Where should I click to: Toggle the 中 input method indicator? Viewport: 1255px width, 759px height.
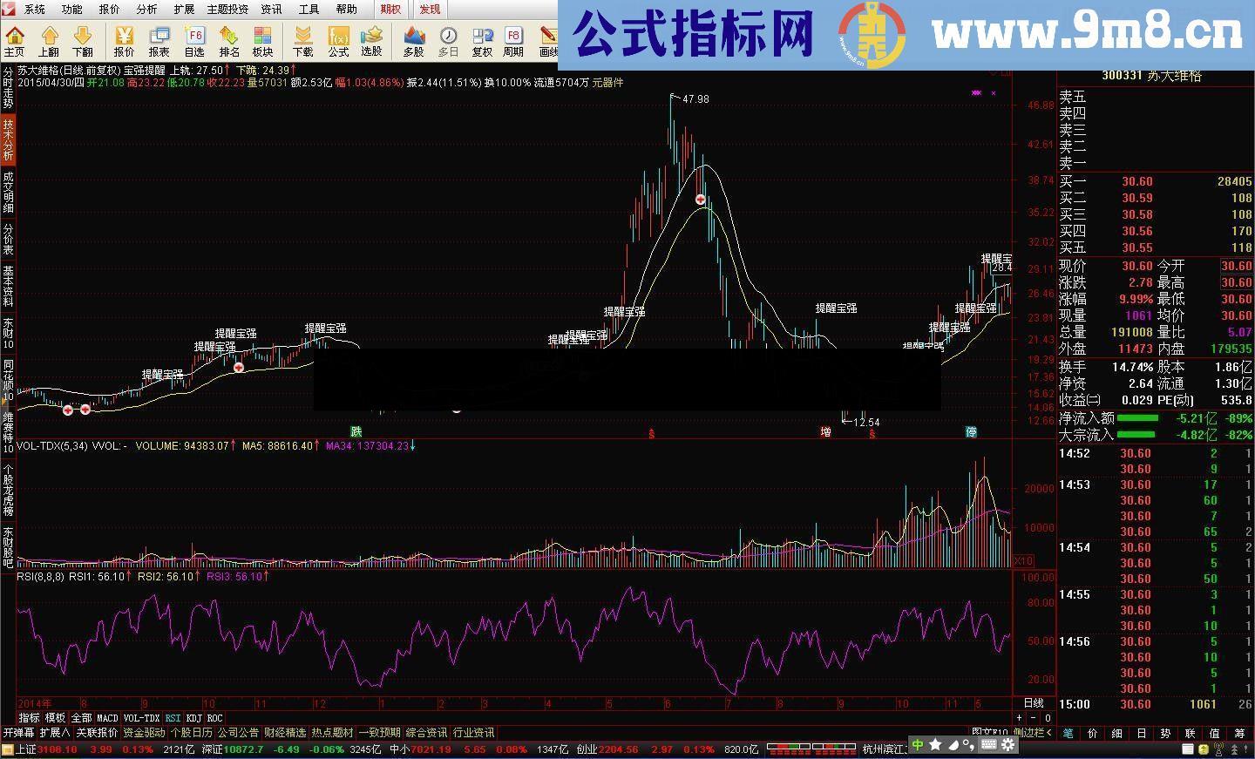[x=917, y=745]
